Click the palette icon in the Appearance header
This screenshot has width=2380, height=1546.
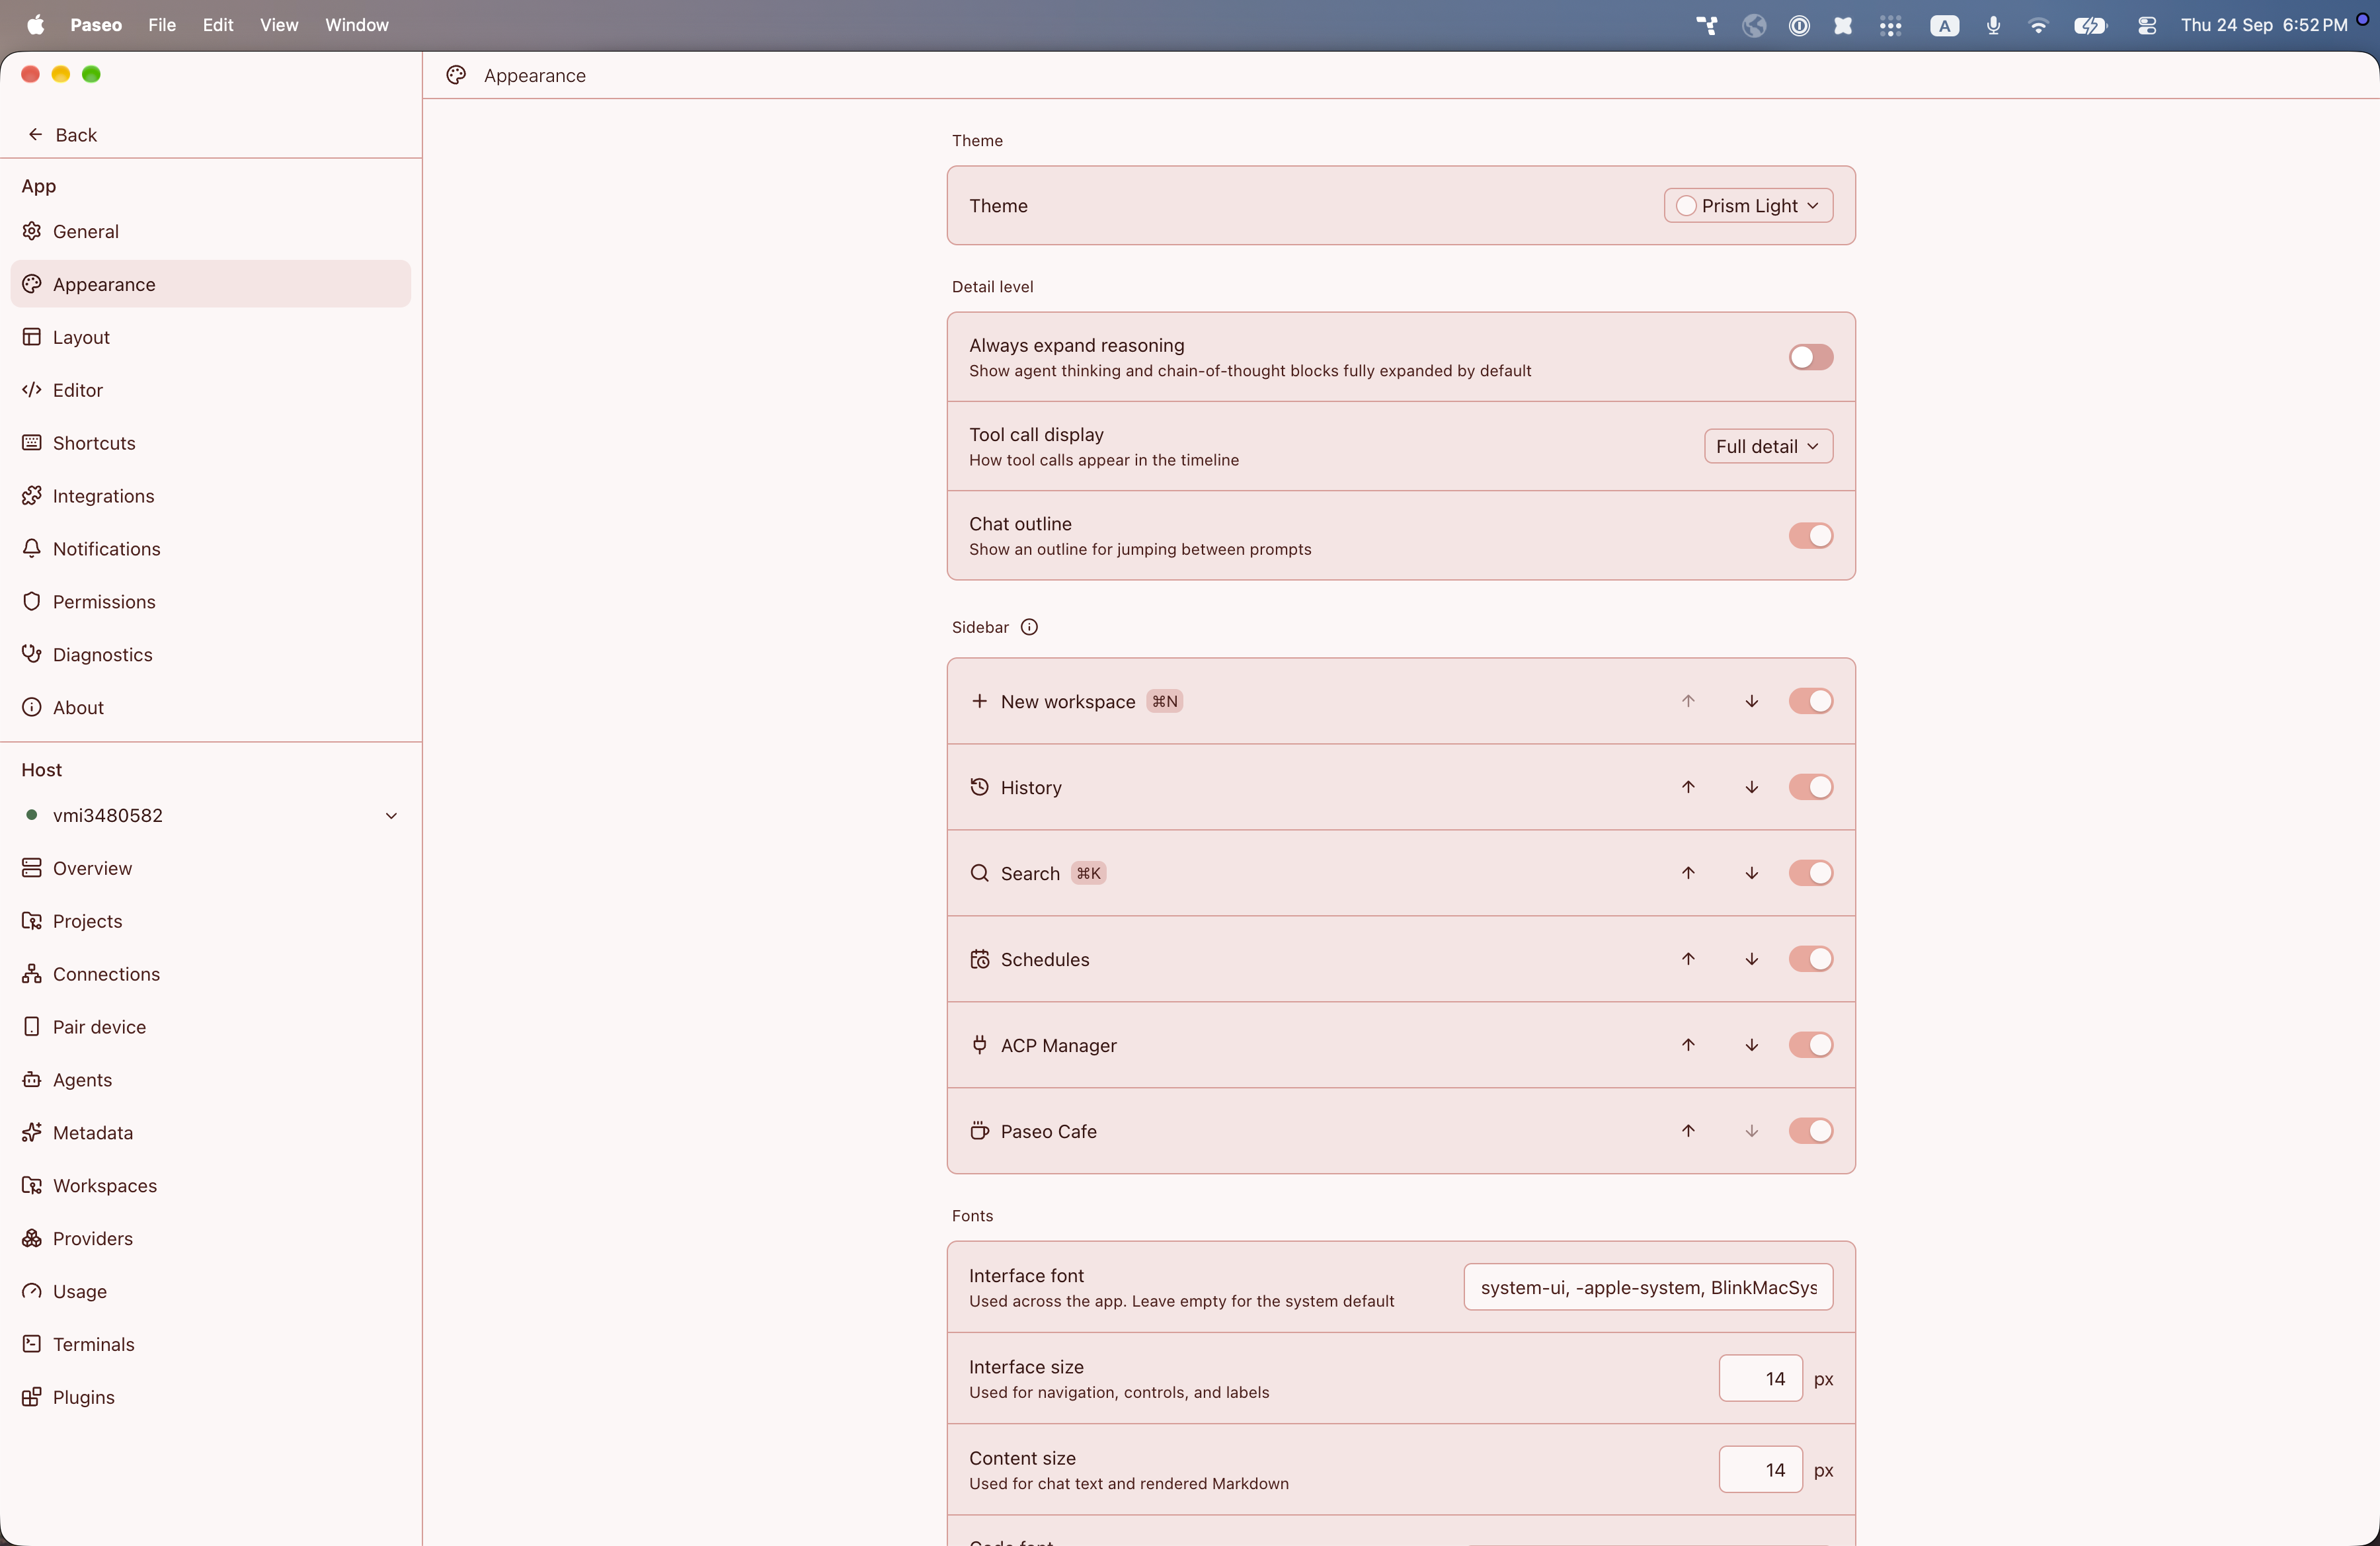click(x=456, y=75)
